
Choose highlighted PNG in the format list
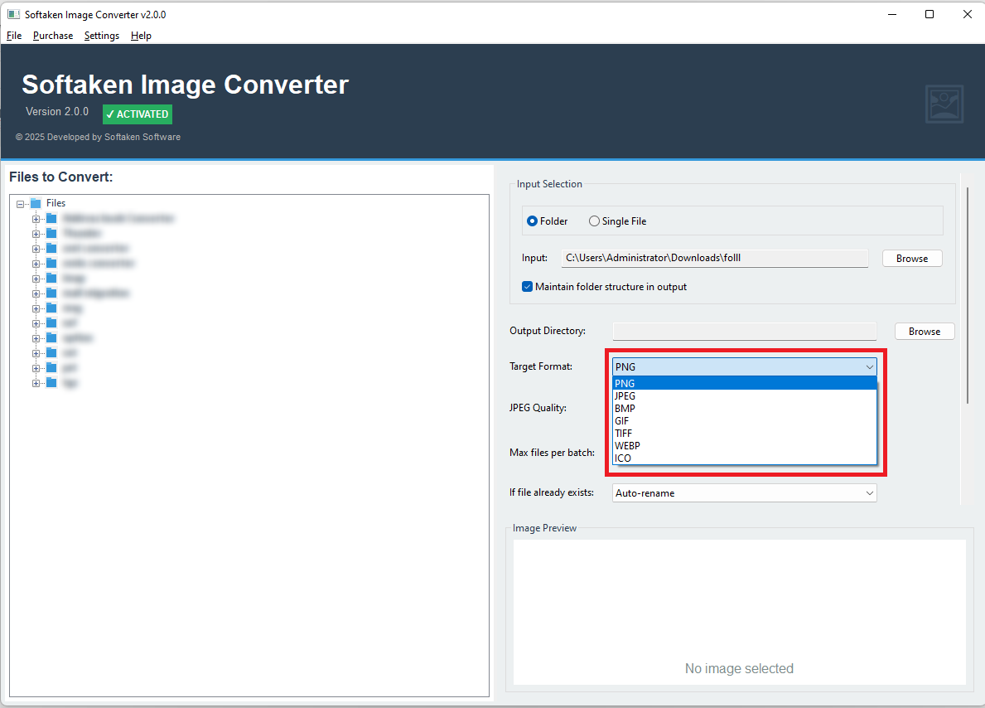745,384
